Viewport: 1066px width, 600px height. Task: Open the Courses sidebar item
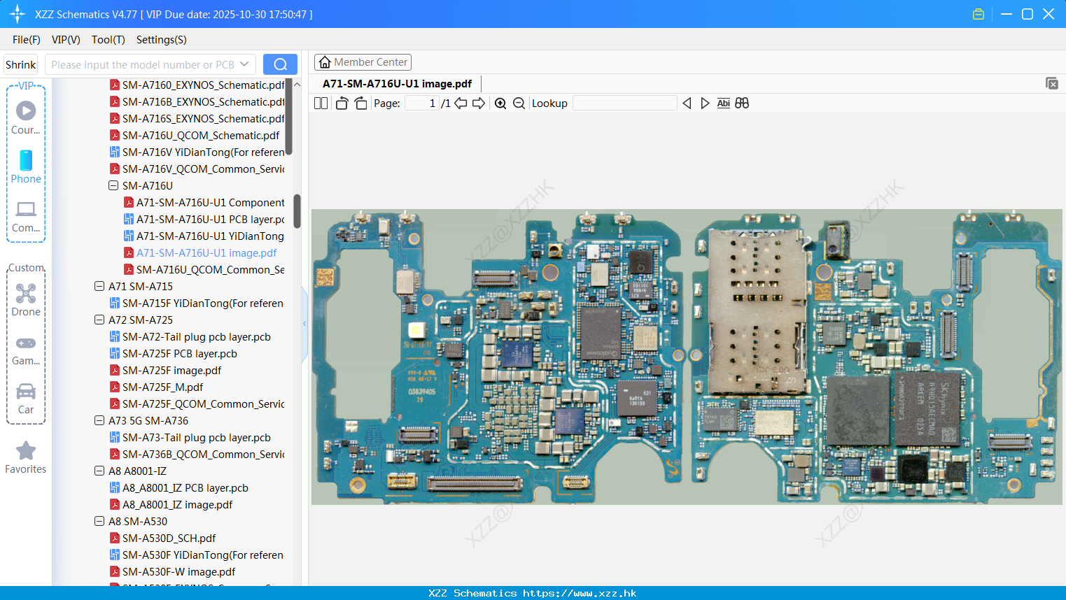point(26,118)
